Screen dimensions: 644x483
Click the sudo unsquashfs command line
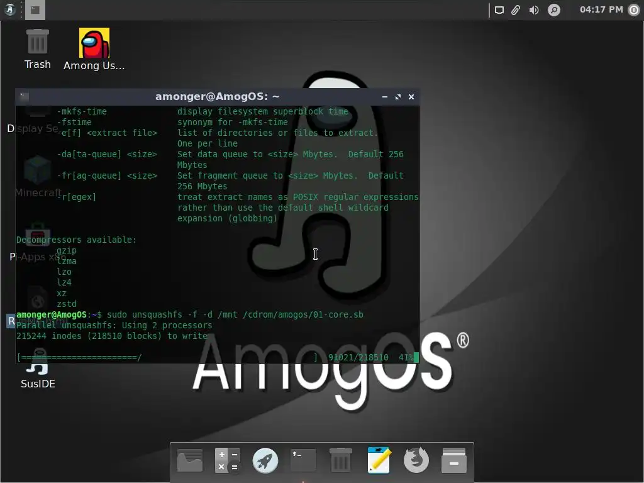235,314
